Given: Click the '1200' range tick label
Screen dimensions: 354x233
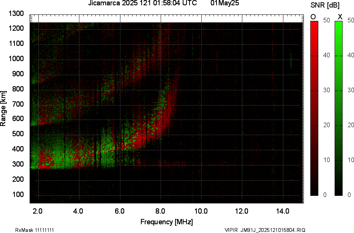Looking at the screenshot, I should (x=16, y=28).
